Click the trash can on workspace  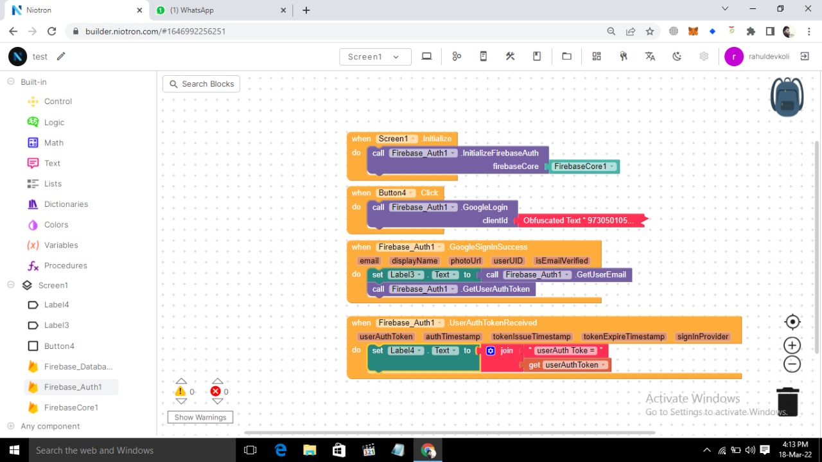click(x=788, y=402)
